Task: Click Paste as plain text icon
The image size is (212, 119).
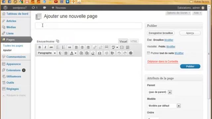Action: (81, 53)
